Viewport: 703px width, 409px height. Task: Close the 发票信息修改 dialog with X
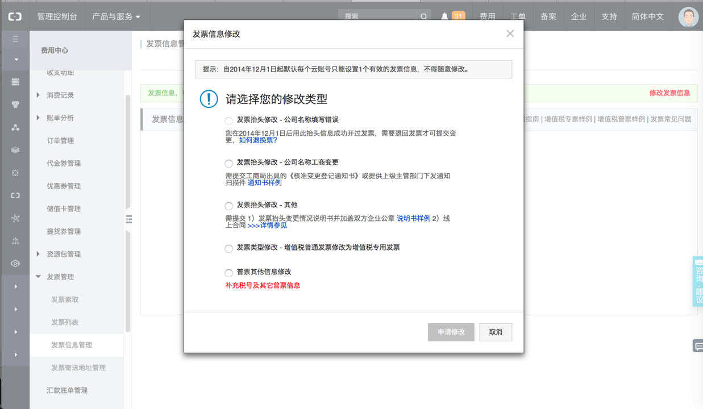tap(510, 34)
